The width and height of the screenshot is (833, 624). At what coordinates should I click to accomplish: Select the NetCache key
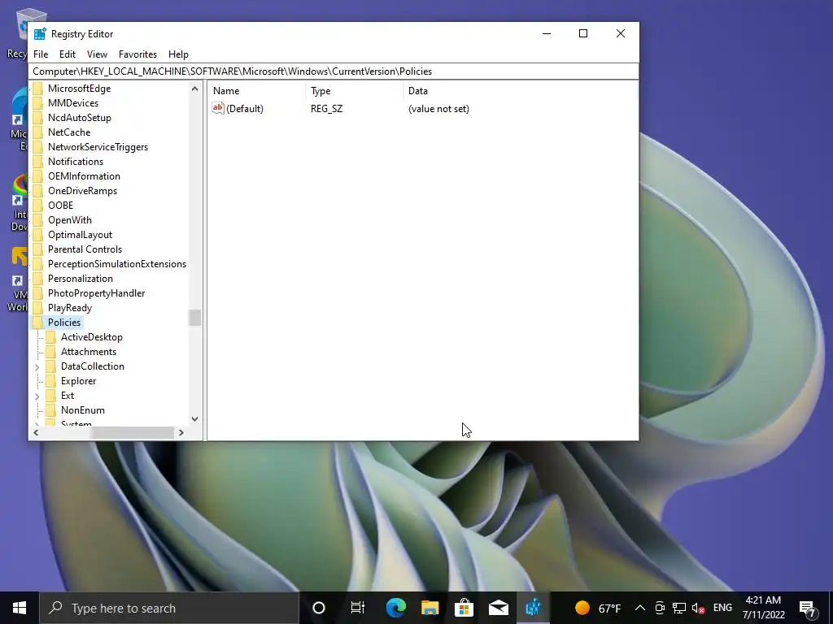[x=69, y=132]
